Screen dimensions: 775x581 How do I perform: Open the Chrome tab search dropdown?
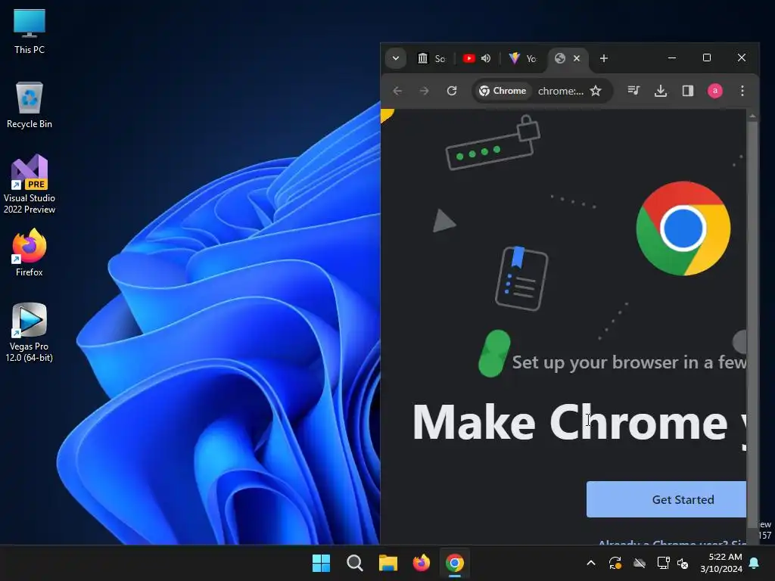click(395, 58)
